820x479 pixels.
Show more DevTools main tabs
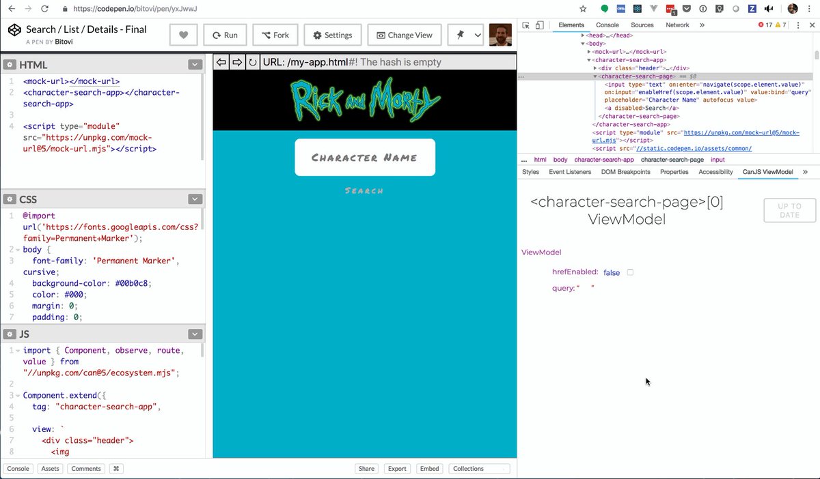click(702, 25)
